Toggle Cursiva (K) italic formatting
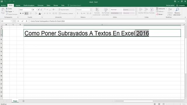Image resolution: width=187 pixels, height=105 pixels. pyautogui.click(x=23, y=13)
